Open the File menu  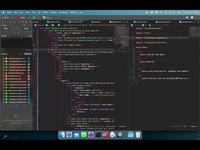15,12
